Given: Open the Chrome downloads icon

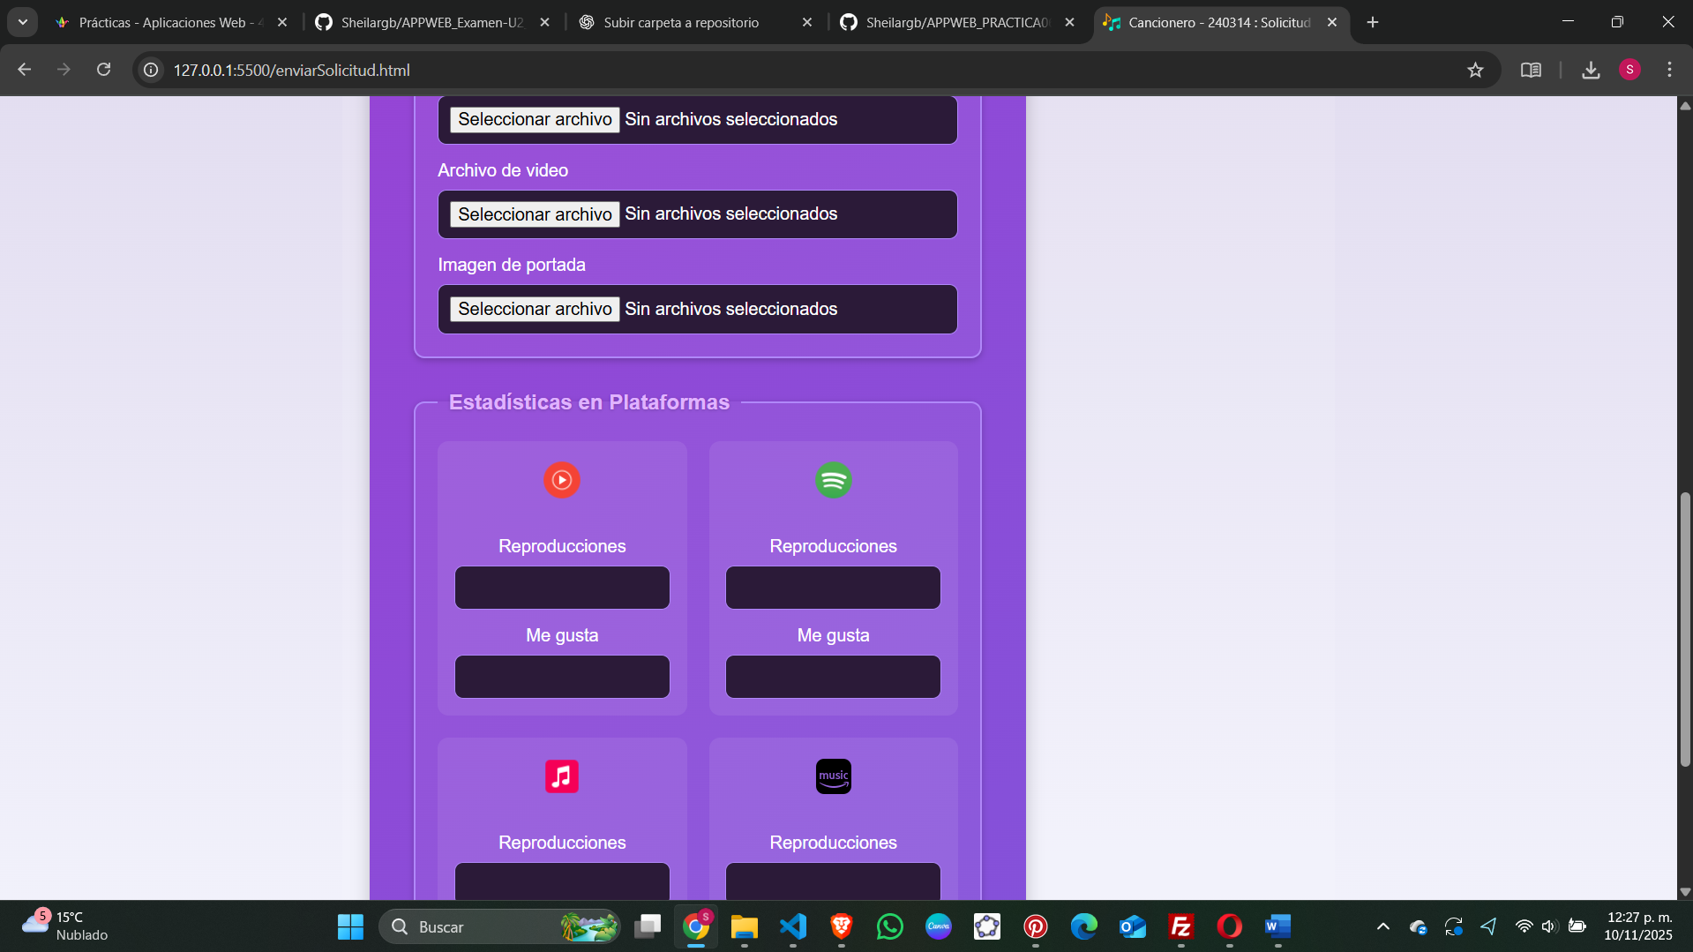Looking at the screenshot, I should click(x=1591, y=70).
